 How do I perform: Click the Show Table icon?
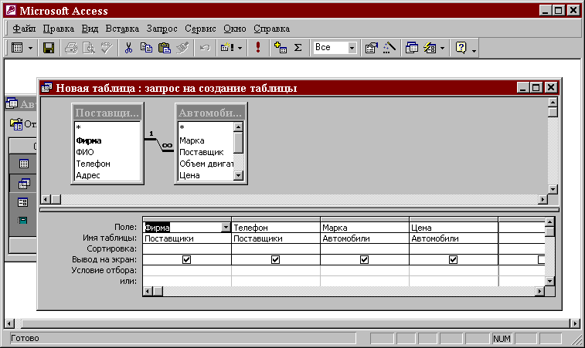pyautogui.click(x=281, y=48)
